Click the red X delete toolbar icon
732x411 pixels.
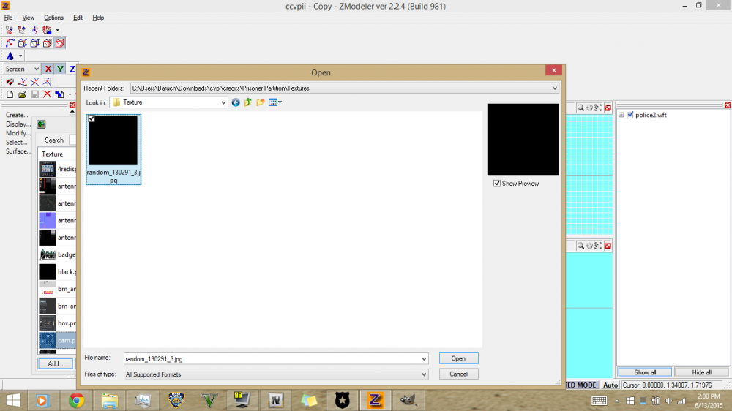[x=47, y=94]
